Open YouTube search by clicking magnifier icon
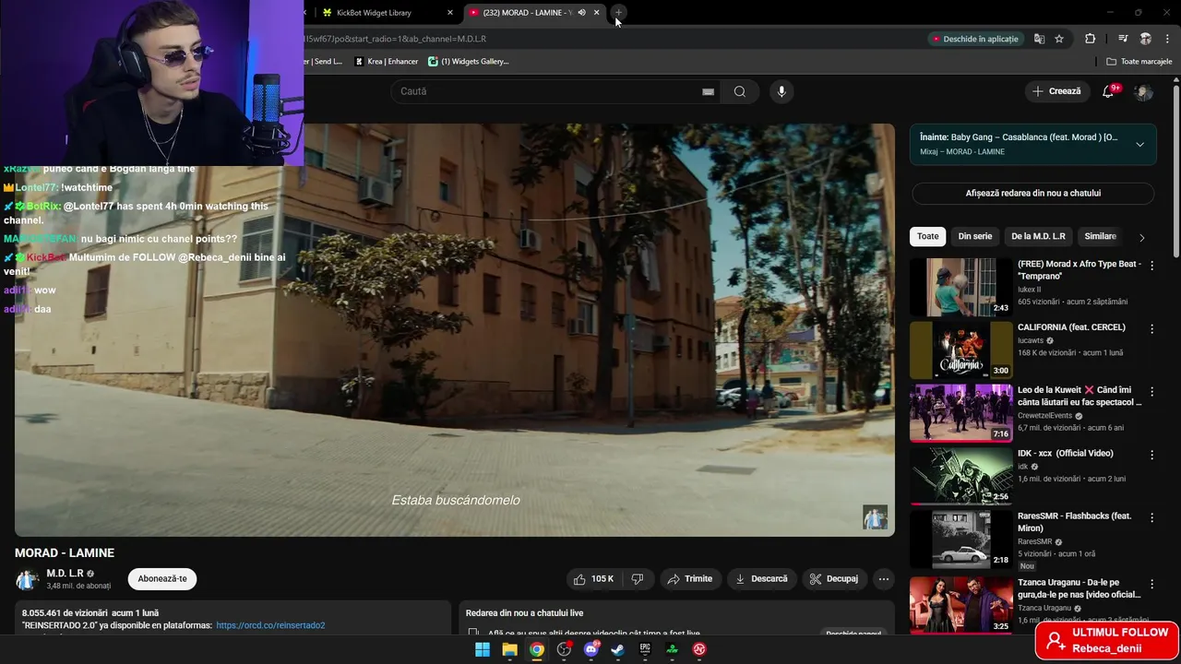Image resolution: width=1181 pixels, height=664 pixels. (x=740, y=91)
